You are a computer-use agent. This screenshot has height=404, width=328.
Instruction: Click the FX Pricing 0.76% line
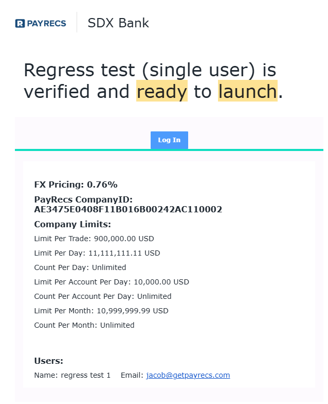point(76,184)
